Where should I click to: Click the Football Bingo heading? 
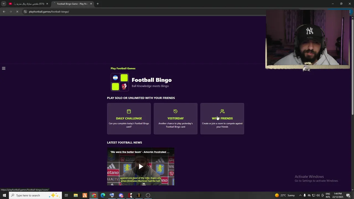click(152, 80)
